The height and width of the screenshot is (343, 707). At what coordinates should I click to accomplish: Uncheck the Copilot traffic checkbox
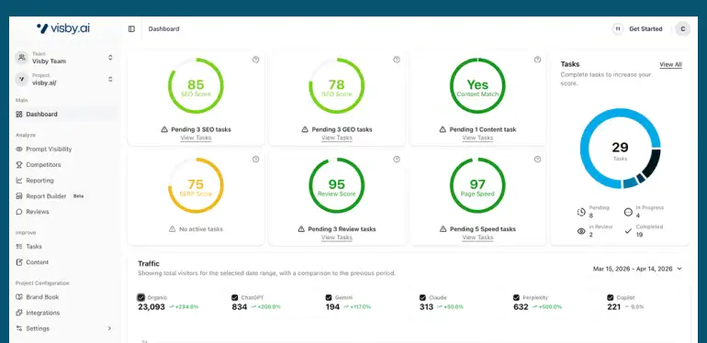tap(610, 297)
